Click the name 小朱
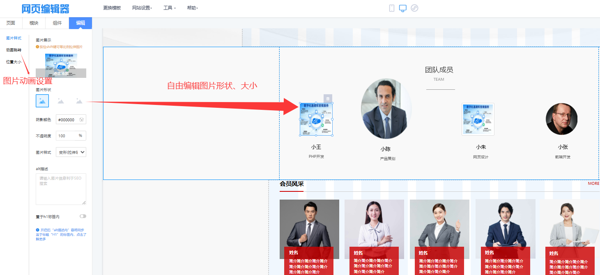The image size is (600, 275). pos(481,147)
